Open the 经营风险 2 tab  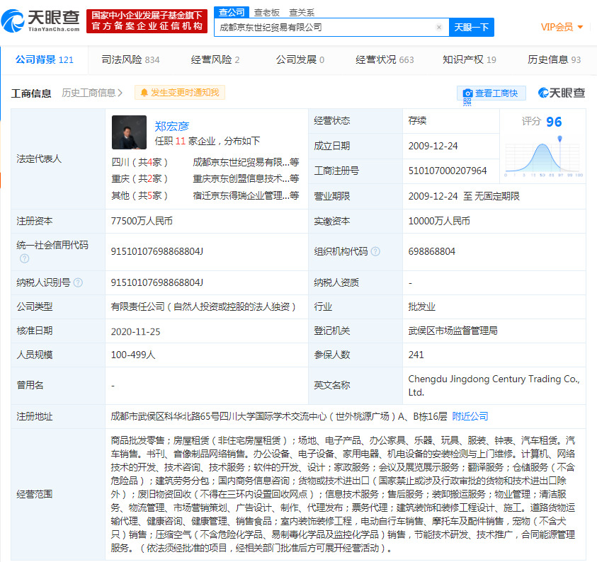coord(215,59)
